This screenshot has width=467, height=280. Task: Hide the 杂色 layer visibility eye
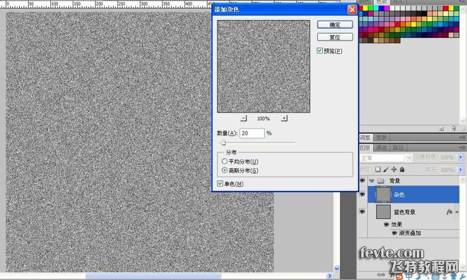362,194
